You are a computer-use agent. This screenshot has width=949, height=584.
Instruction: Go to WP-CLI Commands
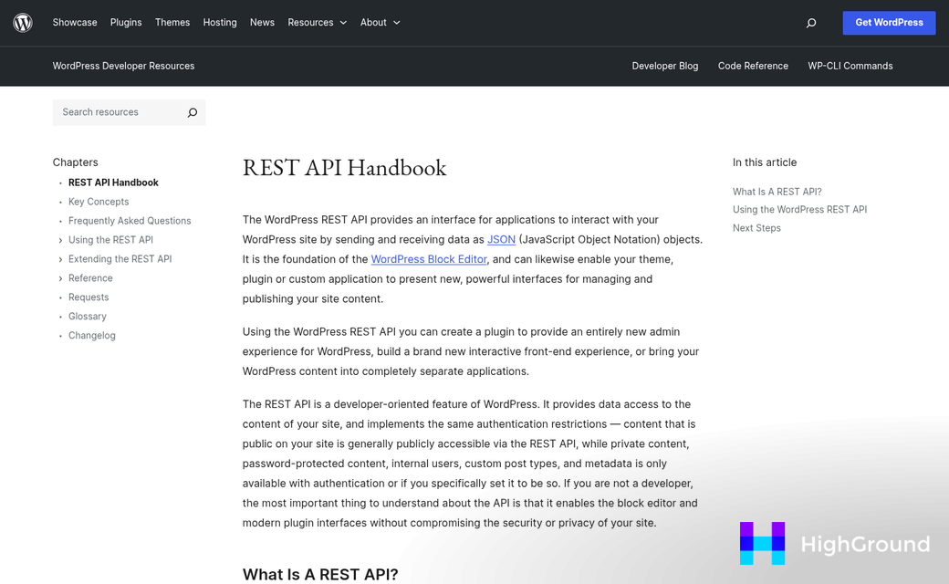tap(850, 66)
